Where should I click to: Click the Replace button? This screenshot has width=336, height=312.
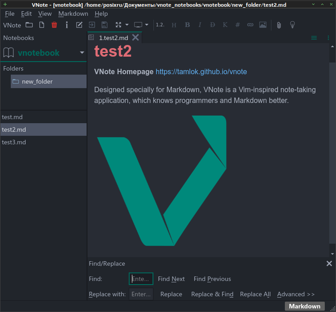171,294
